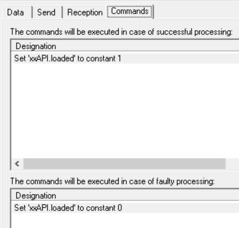Click the scrollbar track right of the thumb
This screenshot has height=228, width=239.
click(x=232, y=164)
